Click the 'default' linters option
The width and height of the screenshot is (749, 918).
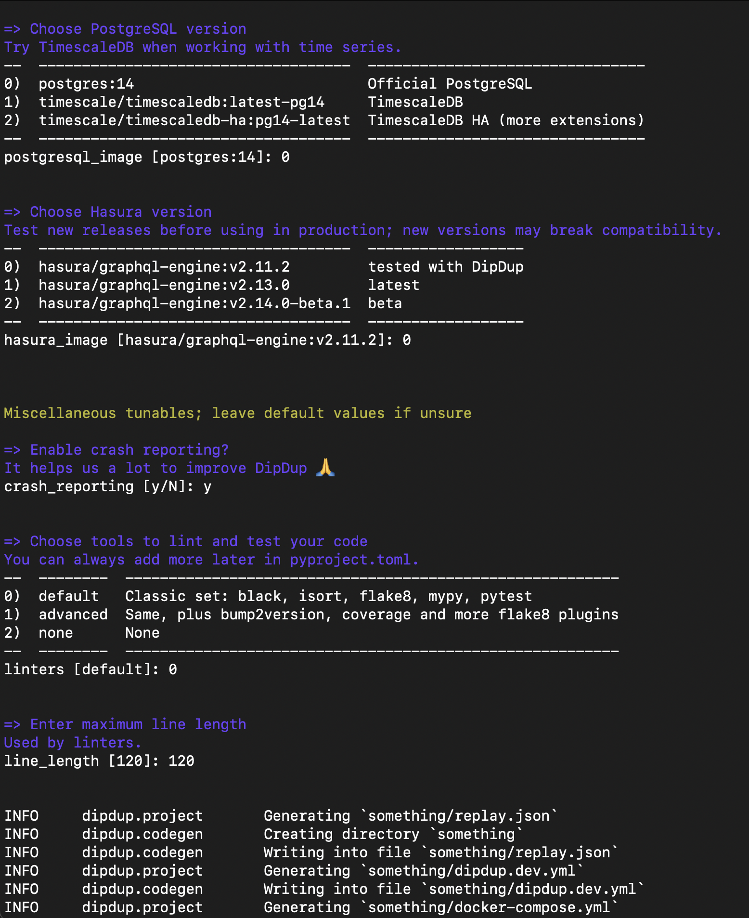(69, 596)
